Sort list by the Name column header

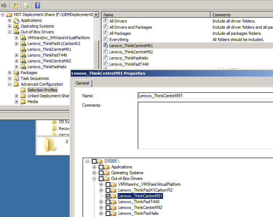pos(156,15)
